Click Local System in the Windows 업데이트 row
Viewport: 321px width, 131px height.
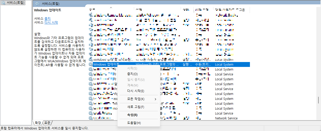click(224, 65)
